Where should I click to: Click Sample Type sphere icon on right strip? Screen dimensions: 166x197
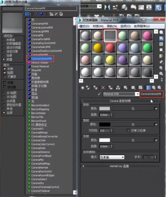point(161,32)
